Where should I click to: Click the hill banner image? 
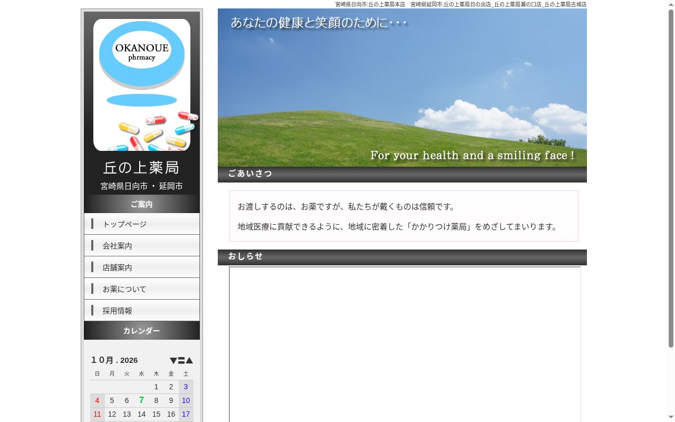point(402,88)
